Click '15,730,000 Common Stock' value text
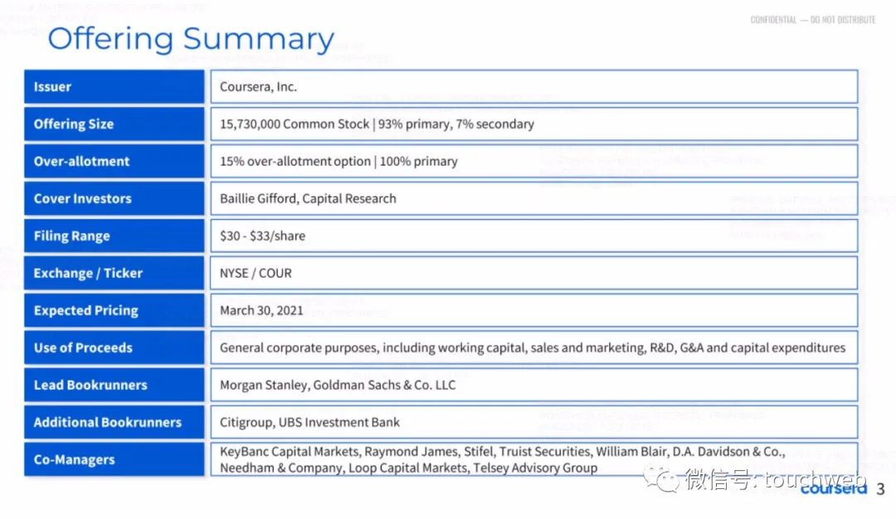 295,124
